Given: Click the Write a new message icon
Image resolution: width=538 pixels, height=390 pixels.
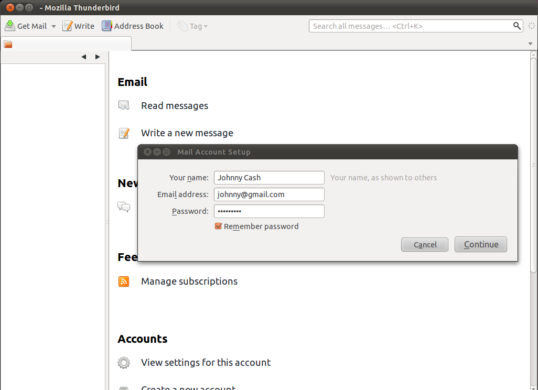Looking at the screenshot, I should [x=124, y=133].
